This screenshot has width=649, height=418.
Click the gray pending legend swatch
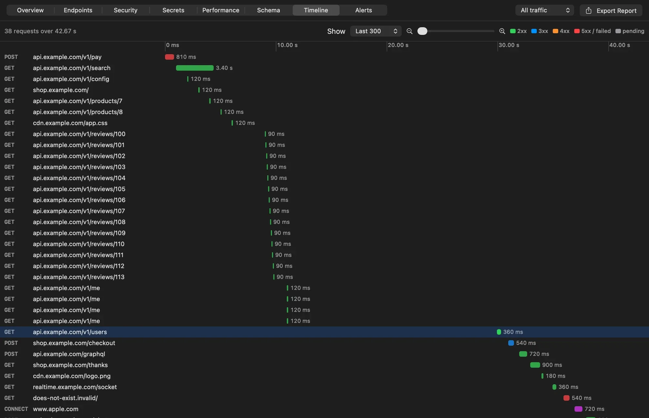(x=618, y=31)
